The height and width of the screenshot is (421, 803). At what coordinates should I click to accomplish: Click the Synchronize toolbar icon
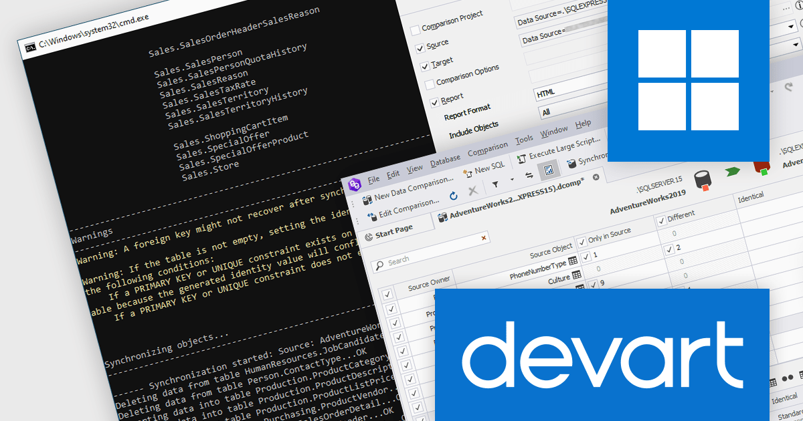pyautogui.click(x=571, y=162)
